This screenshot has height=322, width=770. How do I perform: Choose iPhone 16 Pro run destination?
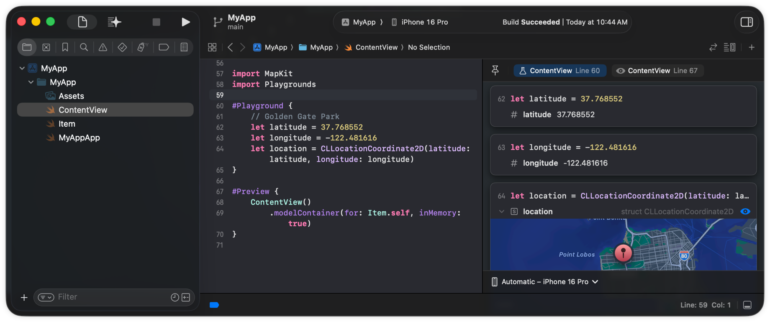tap(420, 22)
